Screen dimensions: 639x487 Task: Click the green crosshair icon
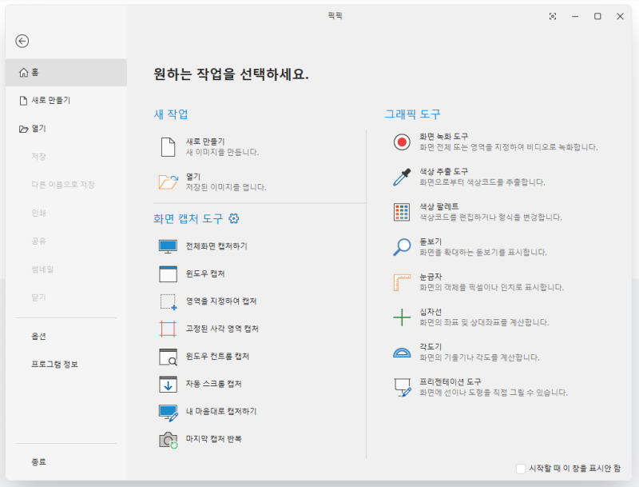coord(402,317)
